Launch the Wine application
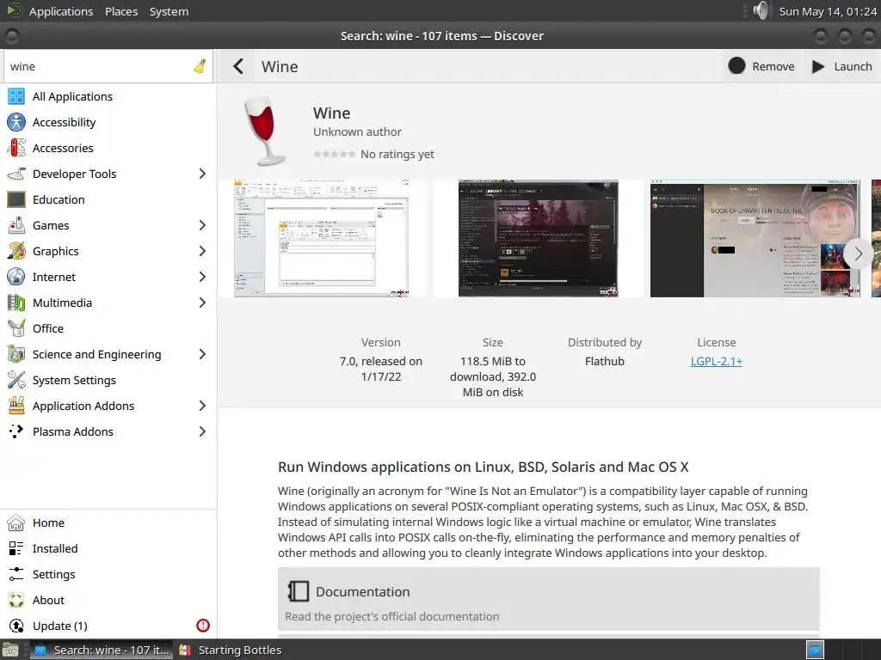This screenshot has height=660, width=881. click(842, 66)
